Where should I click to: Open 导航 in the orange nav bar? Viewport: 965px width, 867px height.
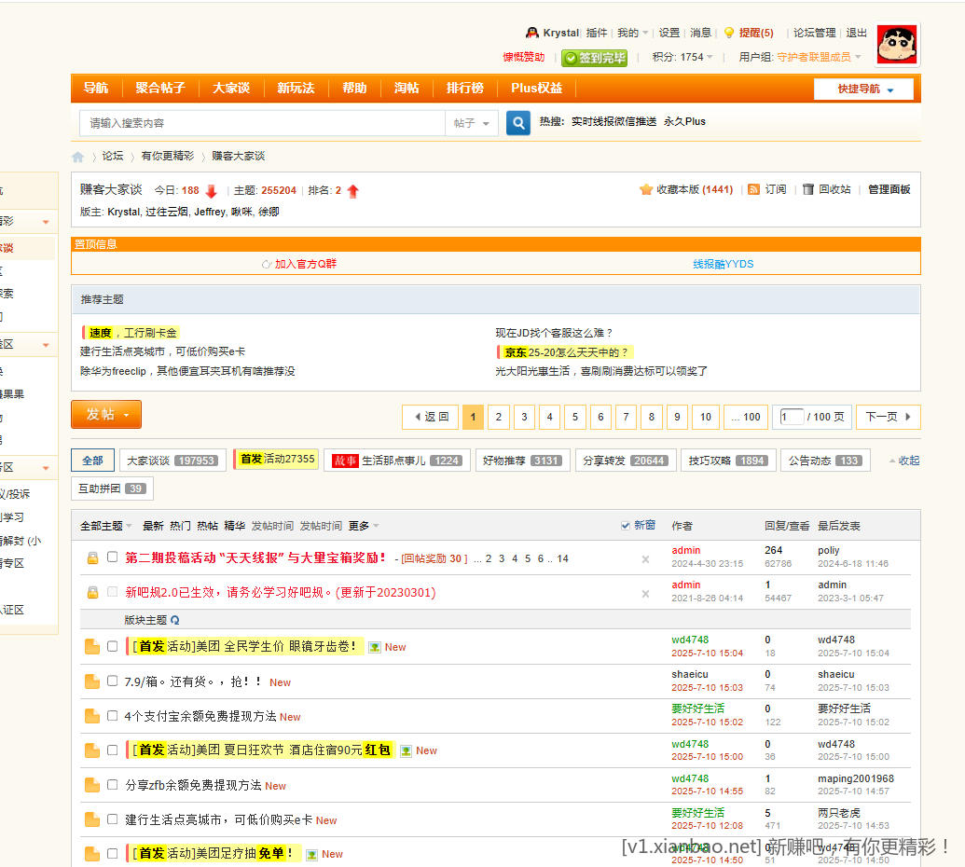(x=96, y=88)
